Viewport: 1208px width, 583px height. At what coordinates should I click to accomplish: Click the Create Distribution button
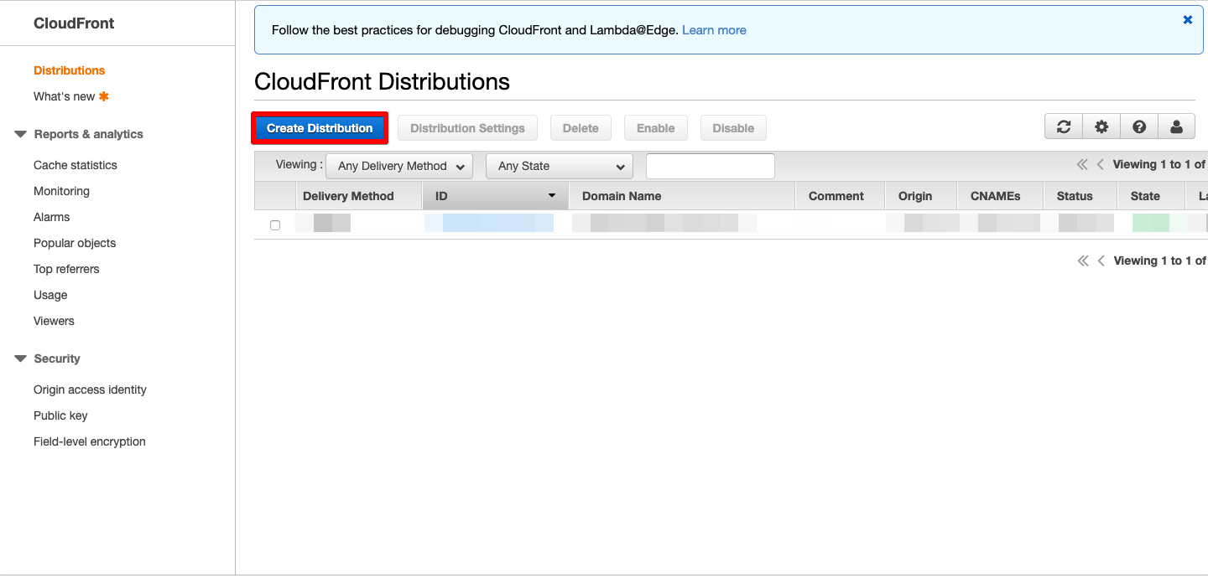[x=319, y=127]
